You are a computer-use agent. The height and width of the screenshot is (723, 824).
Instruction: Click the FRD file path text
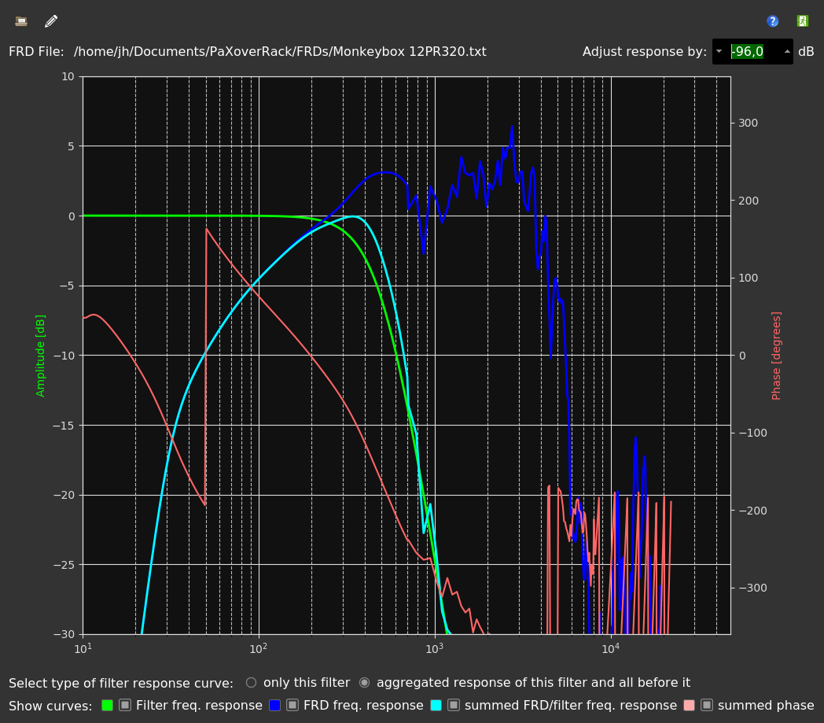coord(280,51)
